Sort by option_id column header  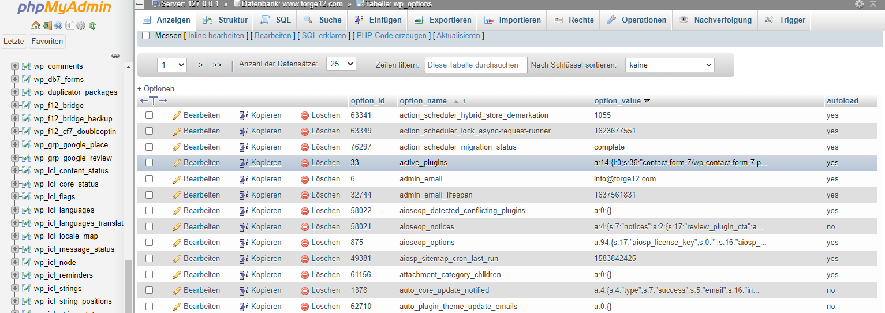[367, 100]
